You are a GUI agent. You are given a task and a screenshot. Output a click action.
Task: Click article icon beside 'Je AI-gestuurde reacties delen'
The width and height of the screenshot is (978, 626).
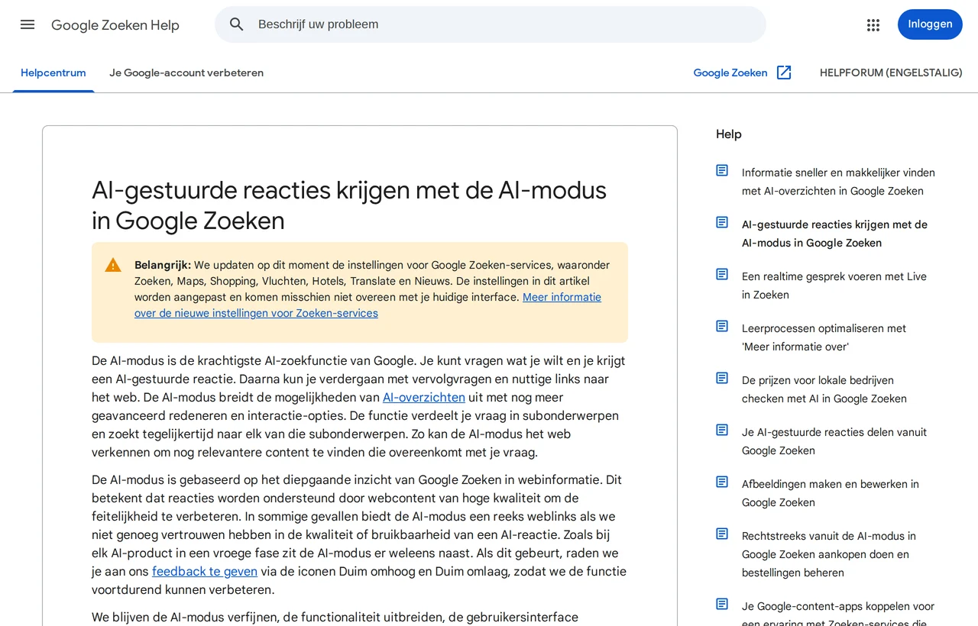pyautogui.click(x=722, y=430)
